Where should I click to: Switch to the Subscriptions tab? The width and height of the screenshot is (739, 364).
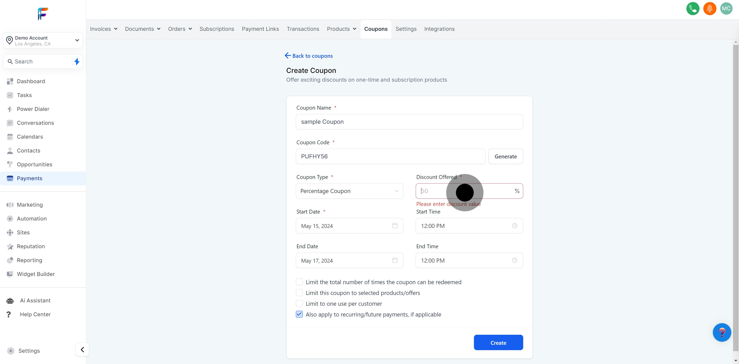tap(217, 29)
